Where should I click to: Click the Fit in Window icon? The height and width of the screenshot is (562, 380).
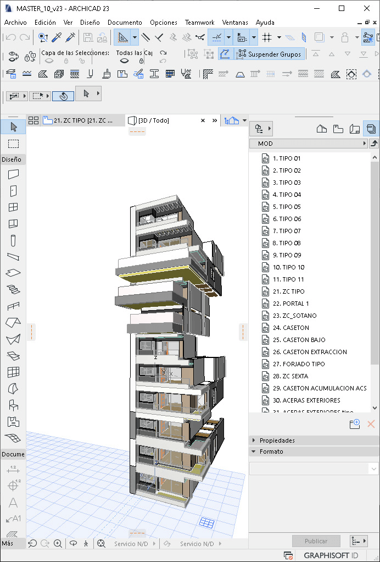101,544
